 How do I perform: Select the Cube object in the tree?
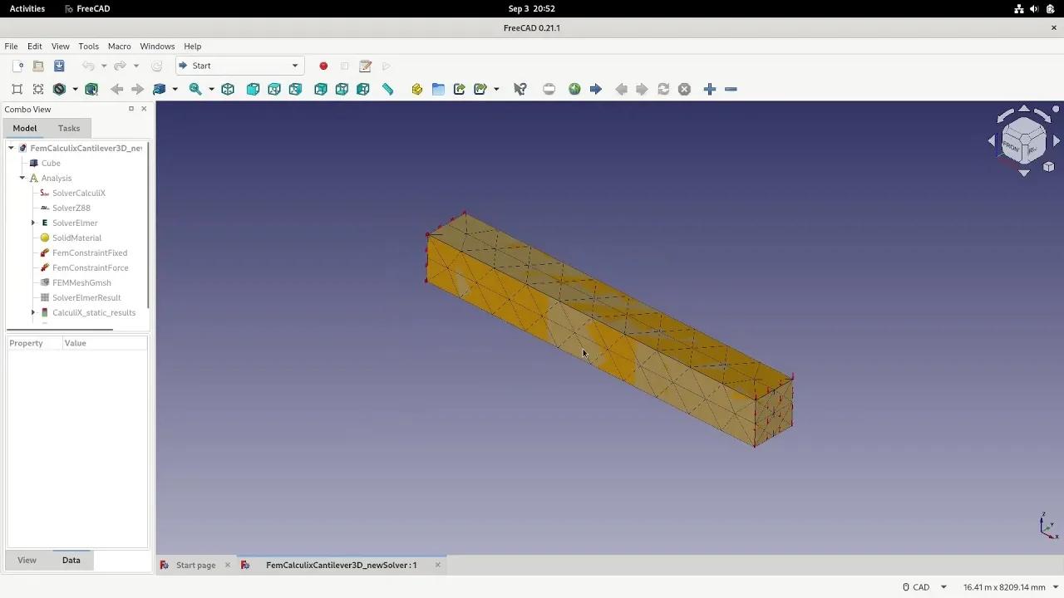(x=51, y=163)
